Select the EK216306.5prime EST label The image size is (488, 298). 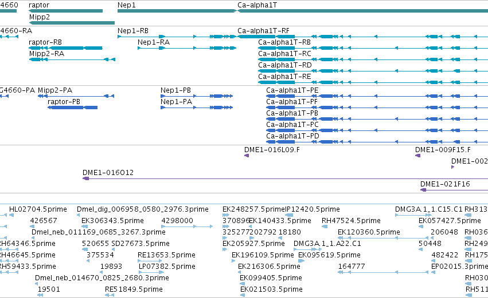(x=269, y=267)
